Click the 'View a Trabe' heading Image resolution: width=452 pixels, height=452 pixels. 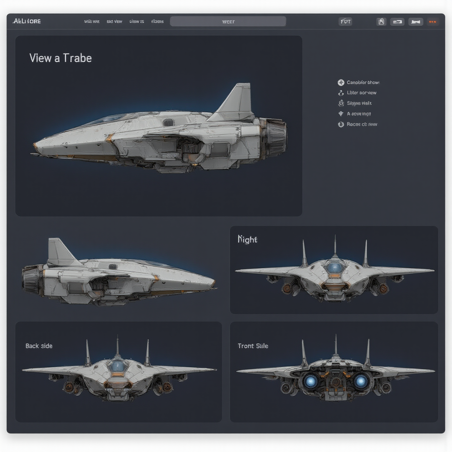(61, 58)
